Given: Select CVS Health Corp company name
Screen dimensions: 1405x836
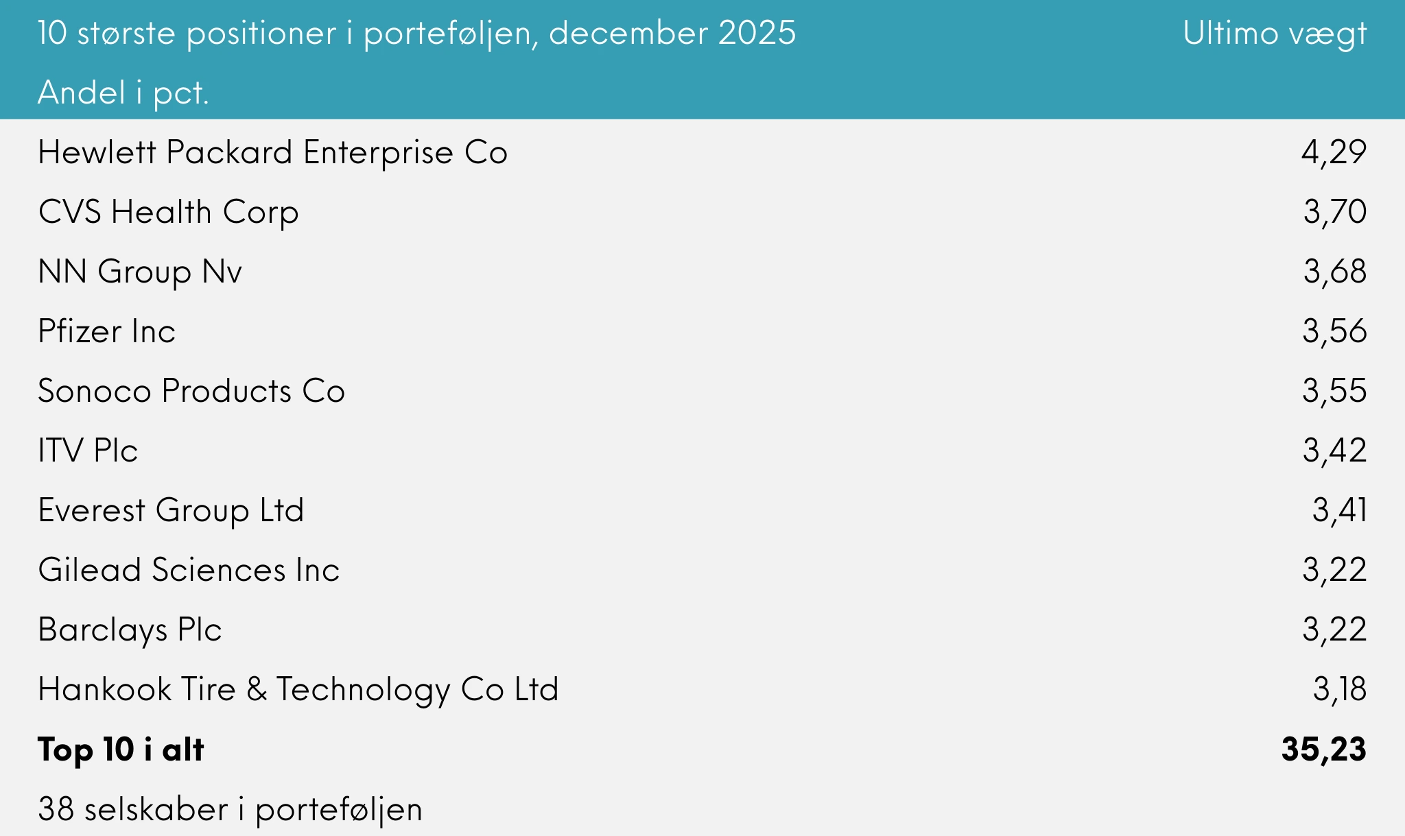Looking at the screenshot, I should tap(168, 212).
